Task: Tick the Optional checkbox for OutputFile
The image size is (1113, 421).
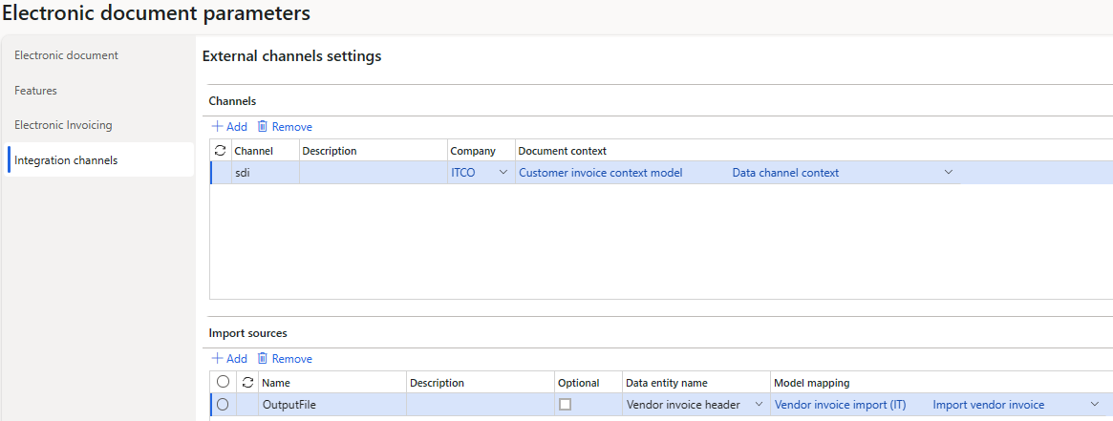Action: [566, 405]
